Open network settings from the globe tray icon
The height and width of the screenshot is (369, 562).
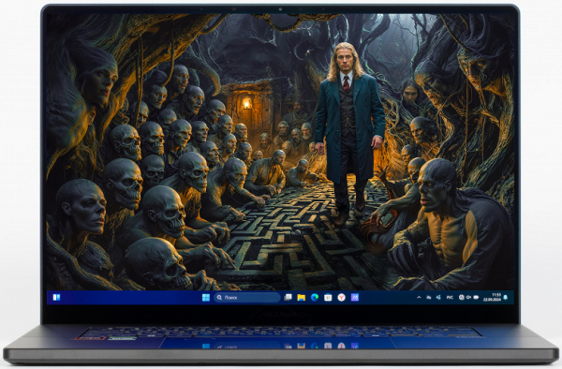[462, 297]
